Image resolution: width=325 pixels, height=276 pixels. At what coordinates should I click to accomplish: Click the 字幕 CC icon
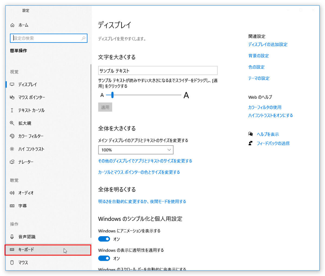tap(12, 206)
